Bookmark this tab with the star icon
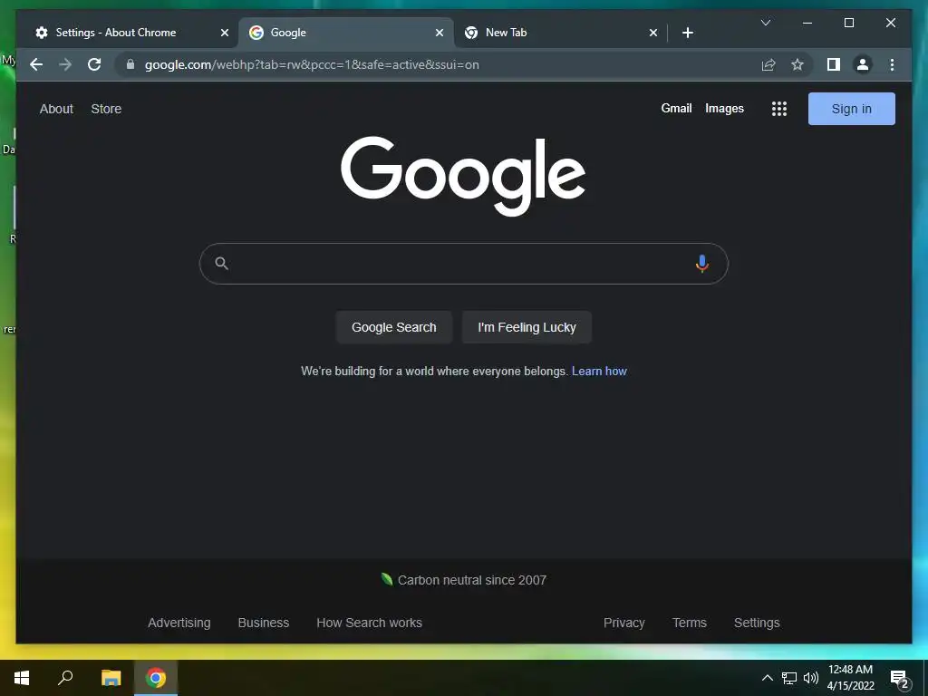928x696 pixels. (x=797, y=64)
